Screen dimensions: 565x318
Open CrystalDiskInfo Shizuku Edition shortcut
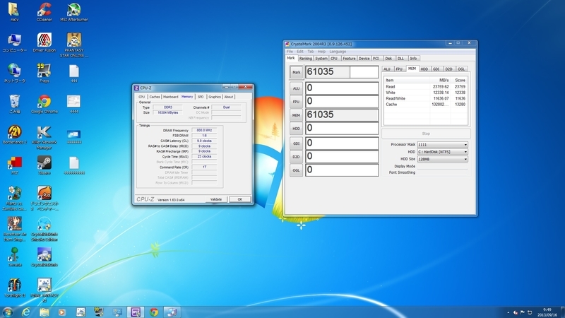tap(44, 229)
